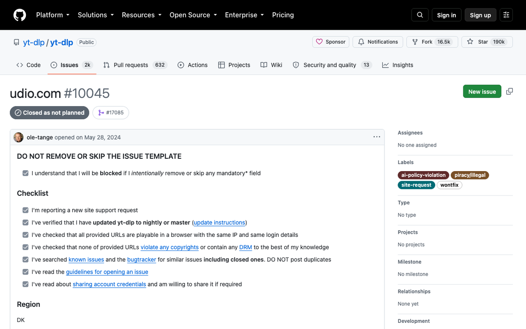The width and height of the screenshot is (526, 329).
Task: Expand the Enterprise dropdown menu
Action: tap(245, 15)
